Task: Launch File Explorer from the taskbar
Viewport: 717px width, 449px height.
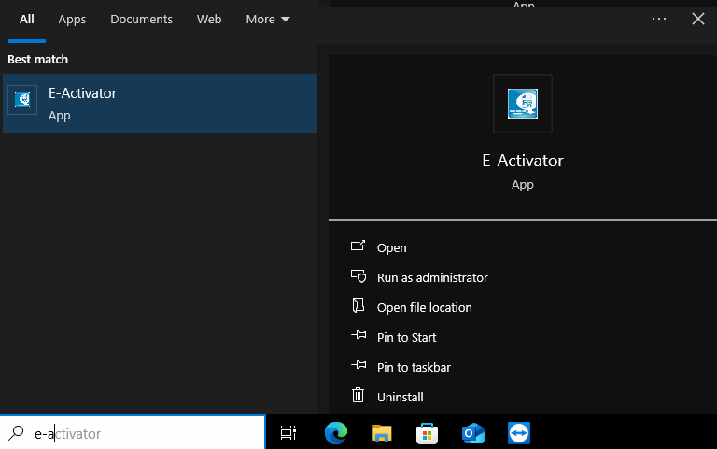Action: 381,433
